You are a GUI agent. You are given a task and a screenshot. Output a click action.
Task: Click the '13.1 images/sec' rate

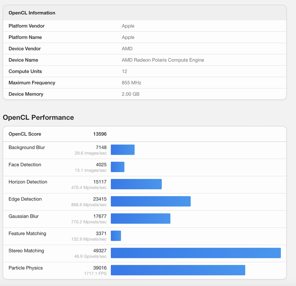point(91,170)
